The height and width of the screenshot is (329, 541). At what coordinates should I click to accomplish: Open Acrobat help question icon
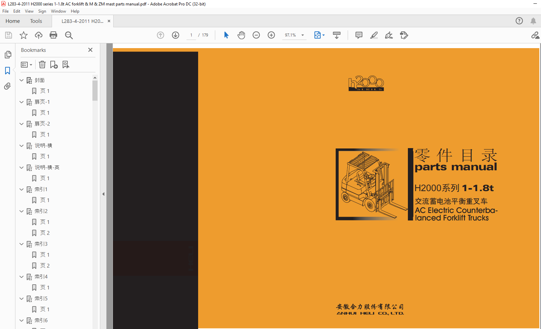tap(519, 21)
